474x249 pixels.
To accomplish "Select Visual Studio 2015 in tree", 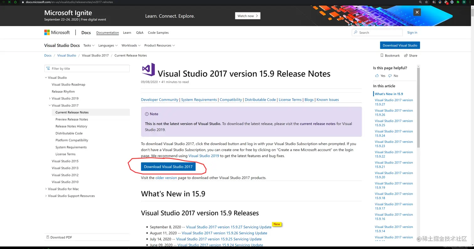I will [x=65, y=161].
